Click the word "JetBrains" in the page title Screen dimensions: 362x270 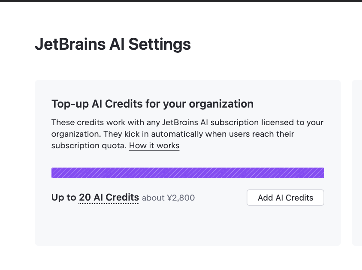click(69, 44)
